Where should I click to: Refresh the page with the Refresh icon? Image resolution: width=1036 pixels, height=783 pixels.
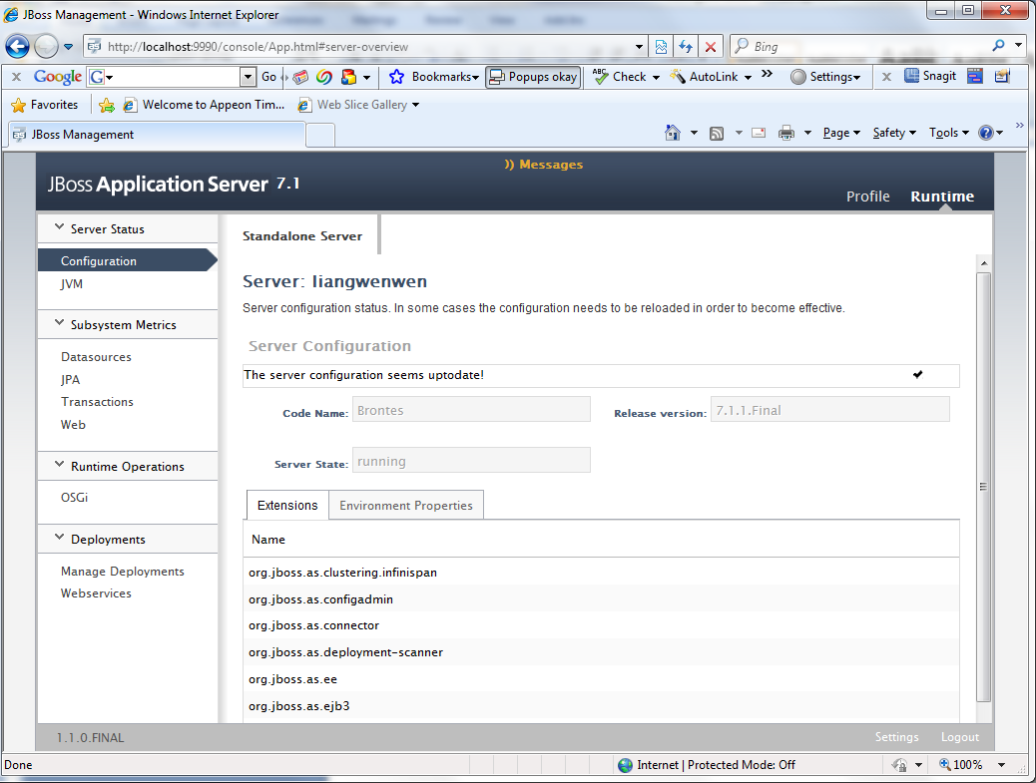click(685, 46)
